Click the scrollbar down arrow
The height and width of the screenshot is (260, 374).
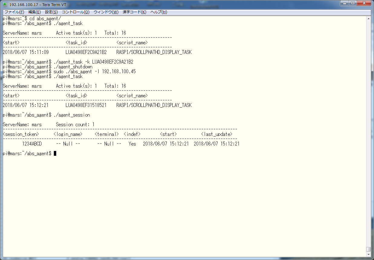[368, 255]
